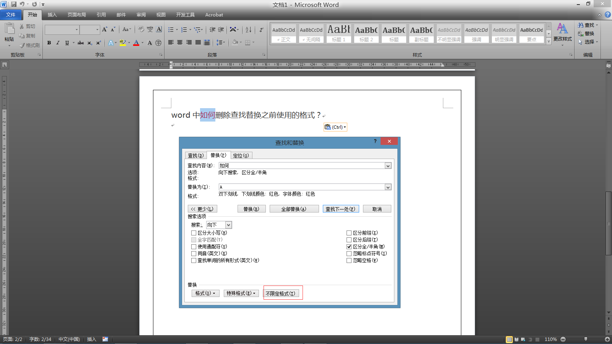612x344 pixels.
Task: Apply yellow text highlight color
Action: point(122,43)
